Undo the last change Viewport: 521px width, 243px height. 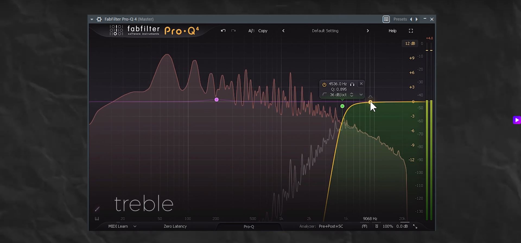click(x=223, y=31)
